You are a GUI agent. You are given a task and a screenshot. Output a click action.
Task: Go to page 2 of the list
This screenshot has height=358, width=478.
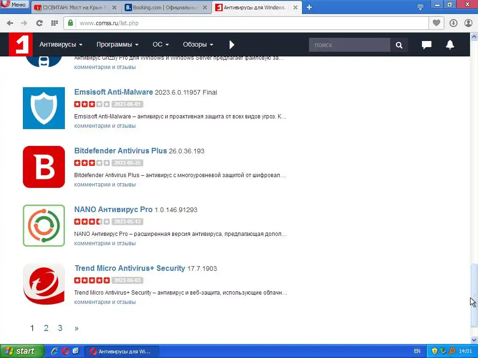click(46, 328)
